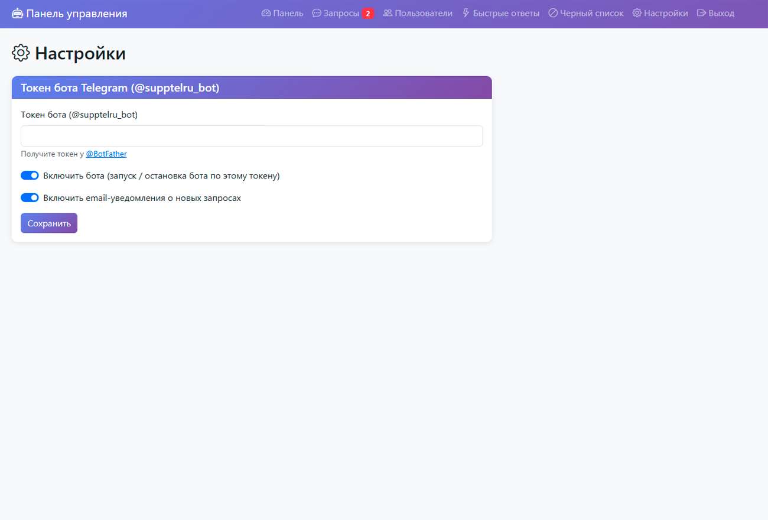The height and width of the screenshot is (520, 768).
Task: Click the people icon beside Пользователи
Action: click(388, 13)
